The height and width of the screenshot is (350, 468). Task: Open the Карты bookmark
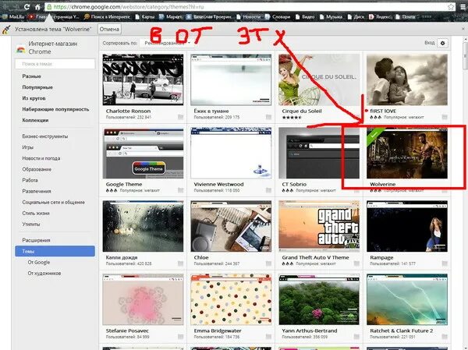pos(145,17)
